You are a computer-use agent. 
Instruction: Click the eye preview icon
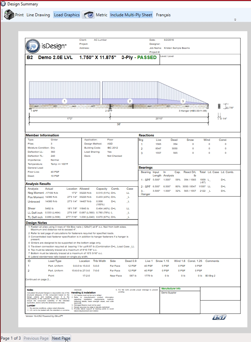pyautogui.click(x=88, y=15)
